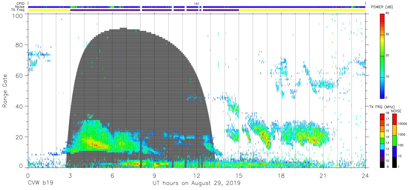Click the NOISE legend title
The width and height of the screenshot is (411, 190).
396,111
